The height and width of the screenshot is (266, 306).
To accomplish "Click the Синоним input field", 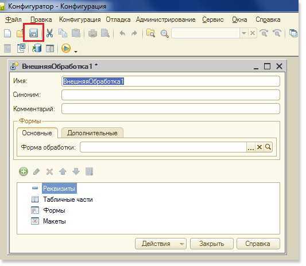I will pos(171,95).
